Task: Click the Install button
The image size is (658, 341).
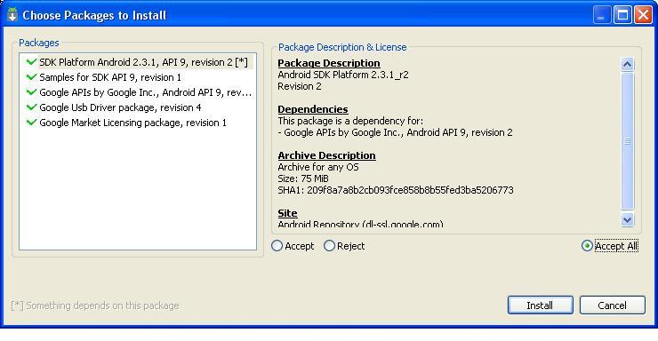Action: (540, 305)
